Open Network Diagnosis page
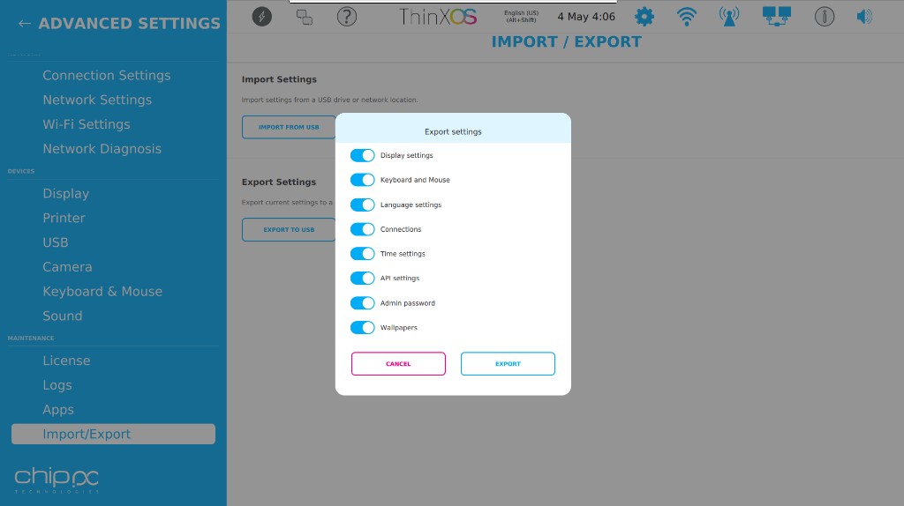Viewport: 904px width, 506px height. [102, 149]
